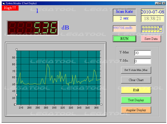The height and width of the screenshot is (124, 167).
Task: Click the date 2010-07-08
Action: click(152, 12)
